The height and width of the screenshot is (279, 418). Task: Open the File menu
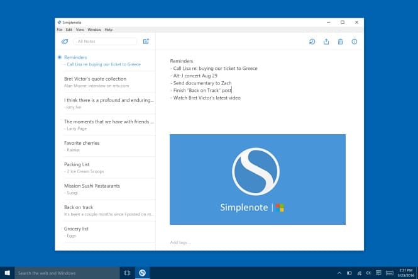[60, 30]
